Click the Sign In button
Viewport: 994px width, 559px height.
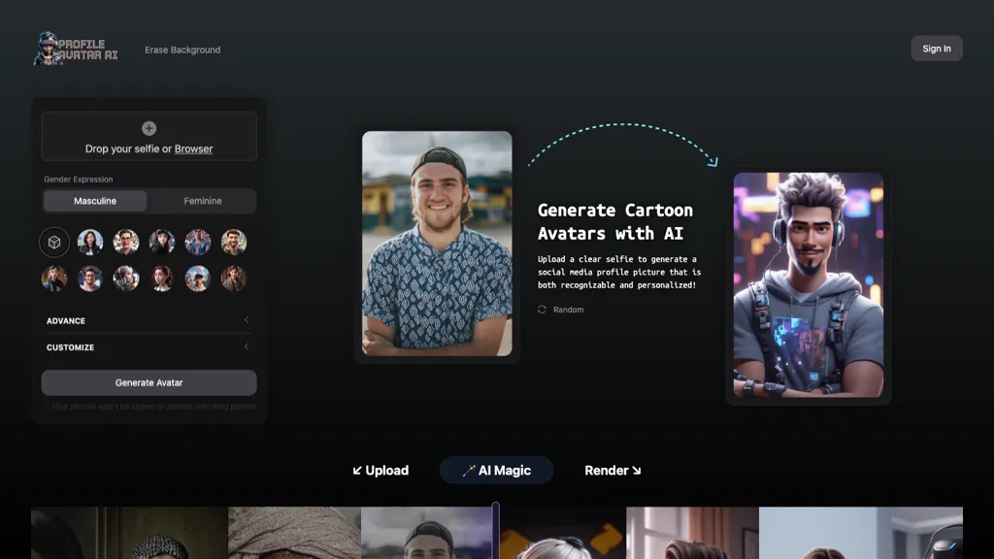937,49
